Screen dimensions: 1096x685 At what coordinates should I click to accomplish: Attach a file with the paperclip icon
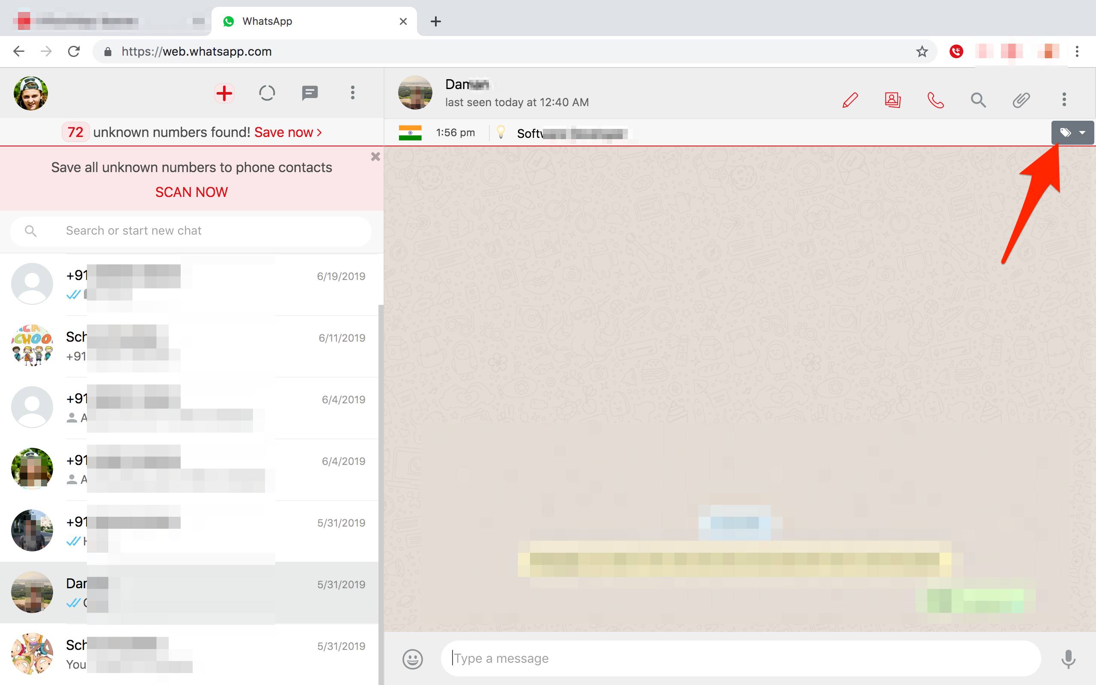pyautogui.click(x=1021, y=100)
